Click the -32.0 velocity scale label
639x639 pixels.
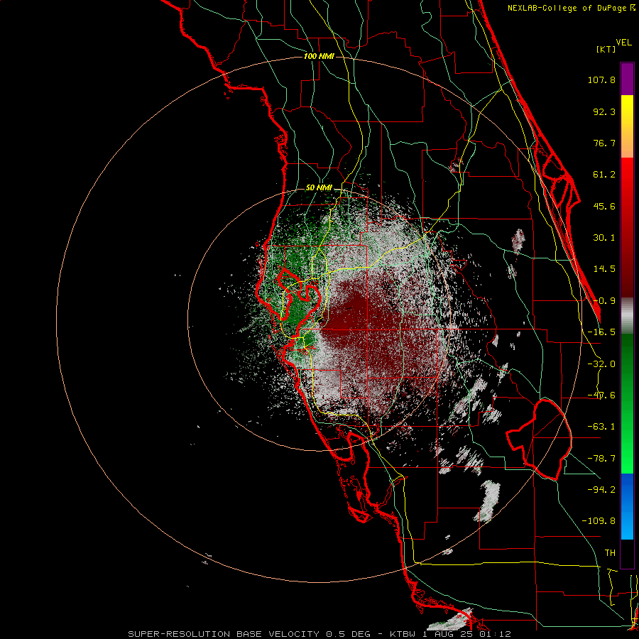pyautogui.click(x=601, y=364)
